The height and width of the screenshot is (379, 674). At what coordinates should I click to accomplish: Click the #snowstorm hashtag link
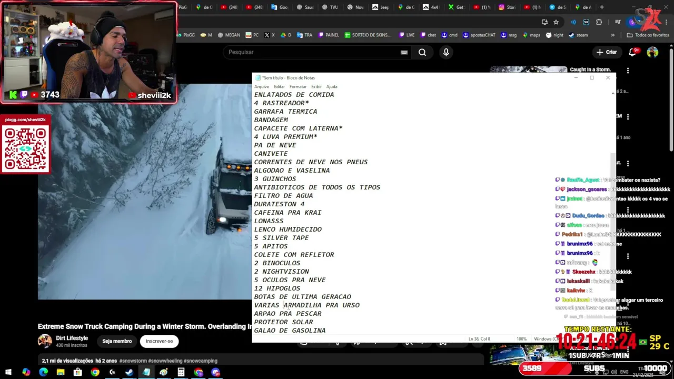133,361
